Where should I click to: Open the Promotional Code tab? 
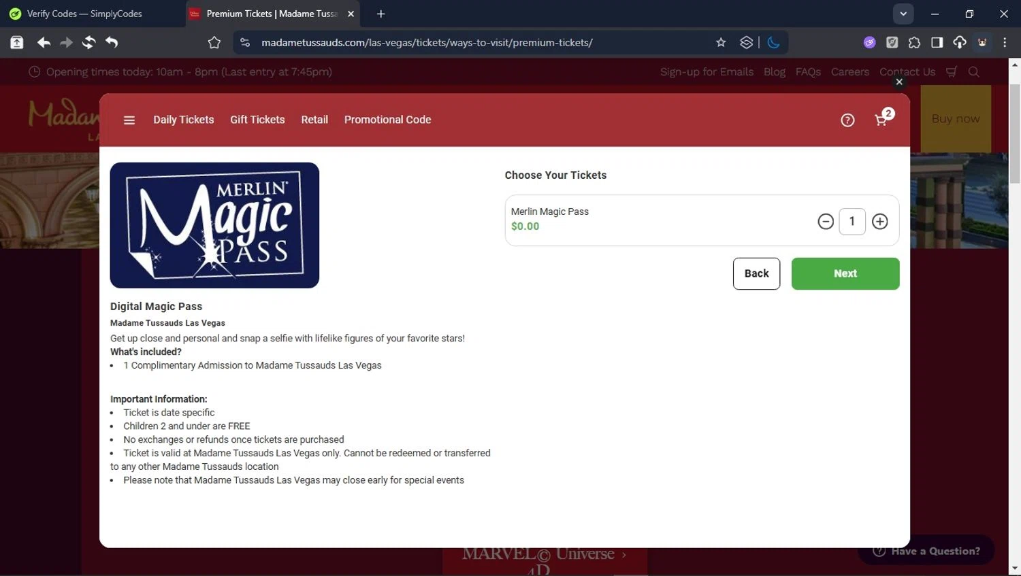388,120
